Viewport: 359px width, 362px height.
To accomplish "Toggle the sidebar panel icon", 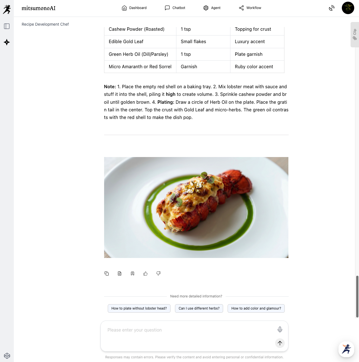I will pos(7,26).
